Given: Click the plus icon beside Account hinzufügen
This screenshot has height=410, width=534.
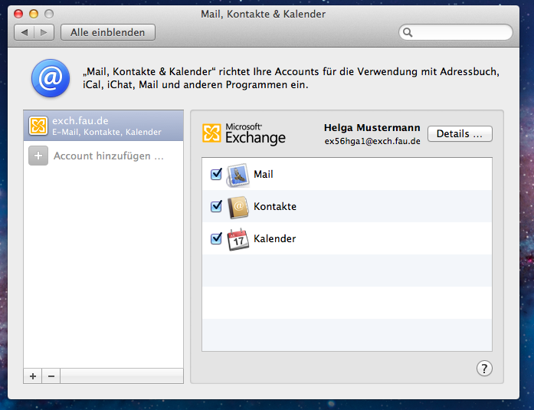Looking at the screenshot, I should [38, 156].
